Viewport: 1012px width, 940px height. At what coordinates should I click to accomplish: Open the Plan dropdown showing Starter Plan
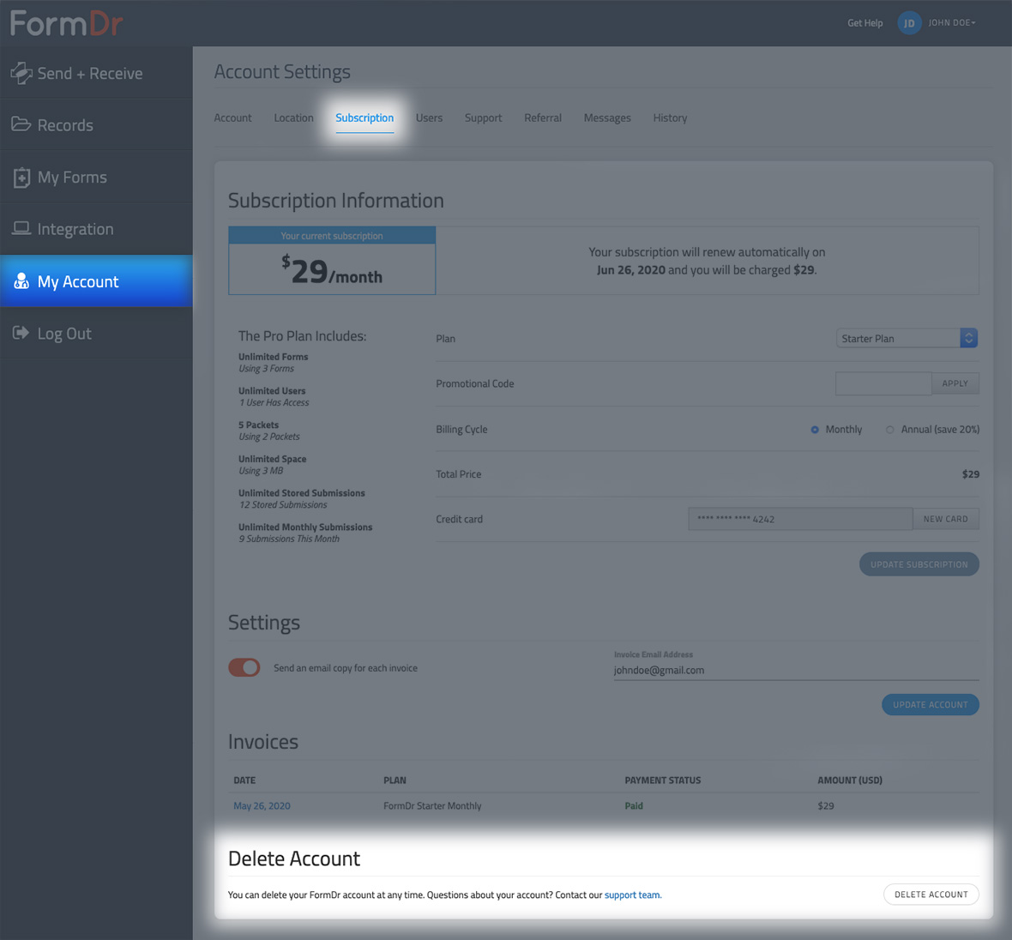(896, 338)
